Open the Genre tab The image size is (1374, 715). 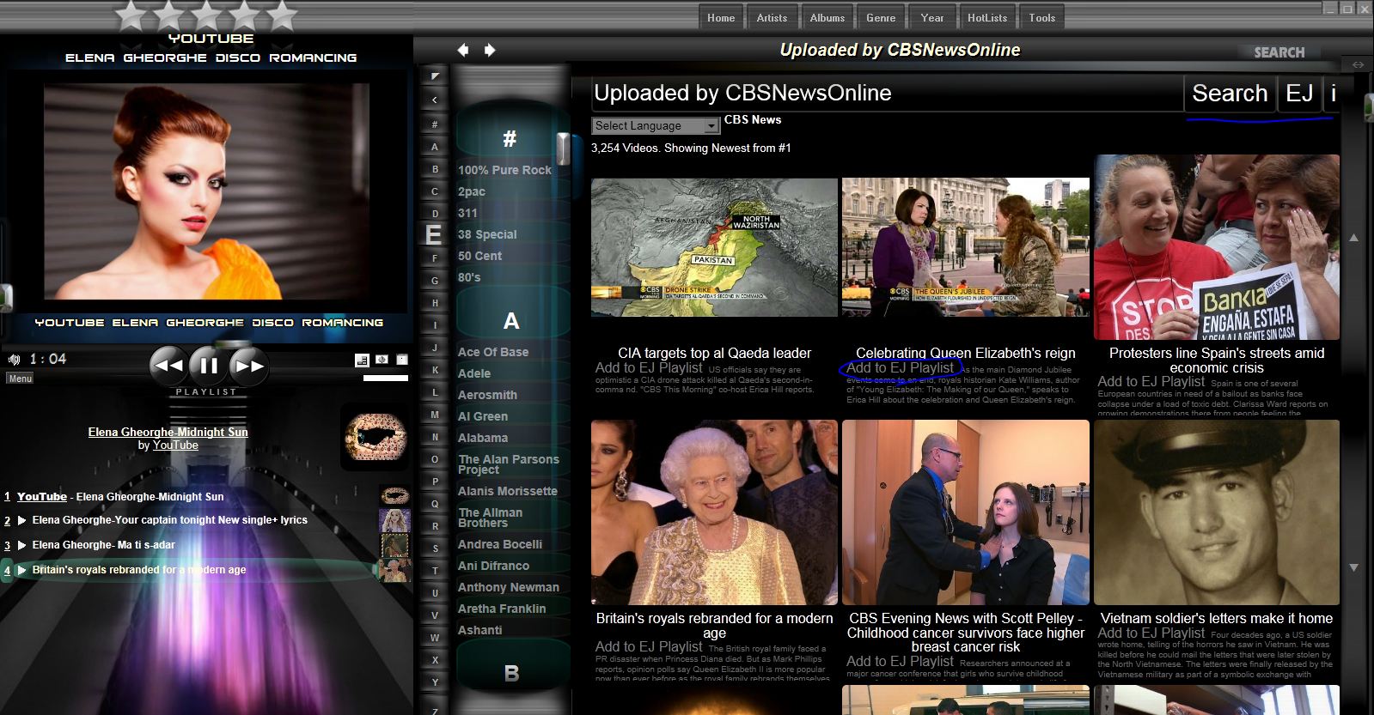881,17
